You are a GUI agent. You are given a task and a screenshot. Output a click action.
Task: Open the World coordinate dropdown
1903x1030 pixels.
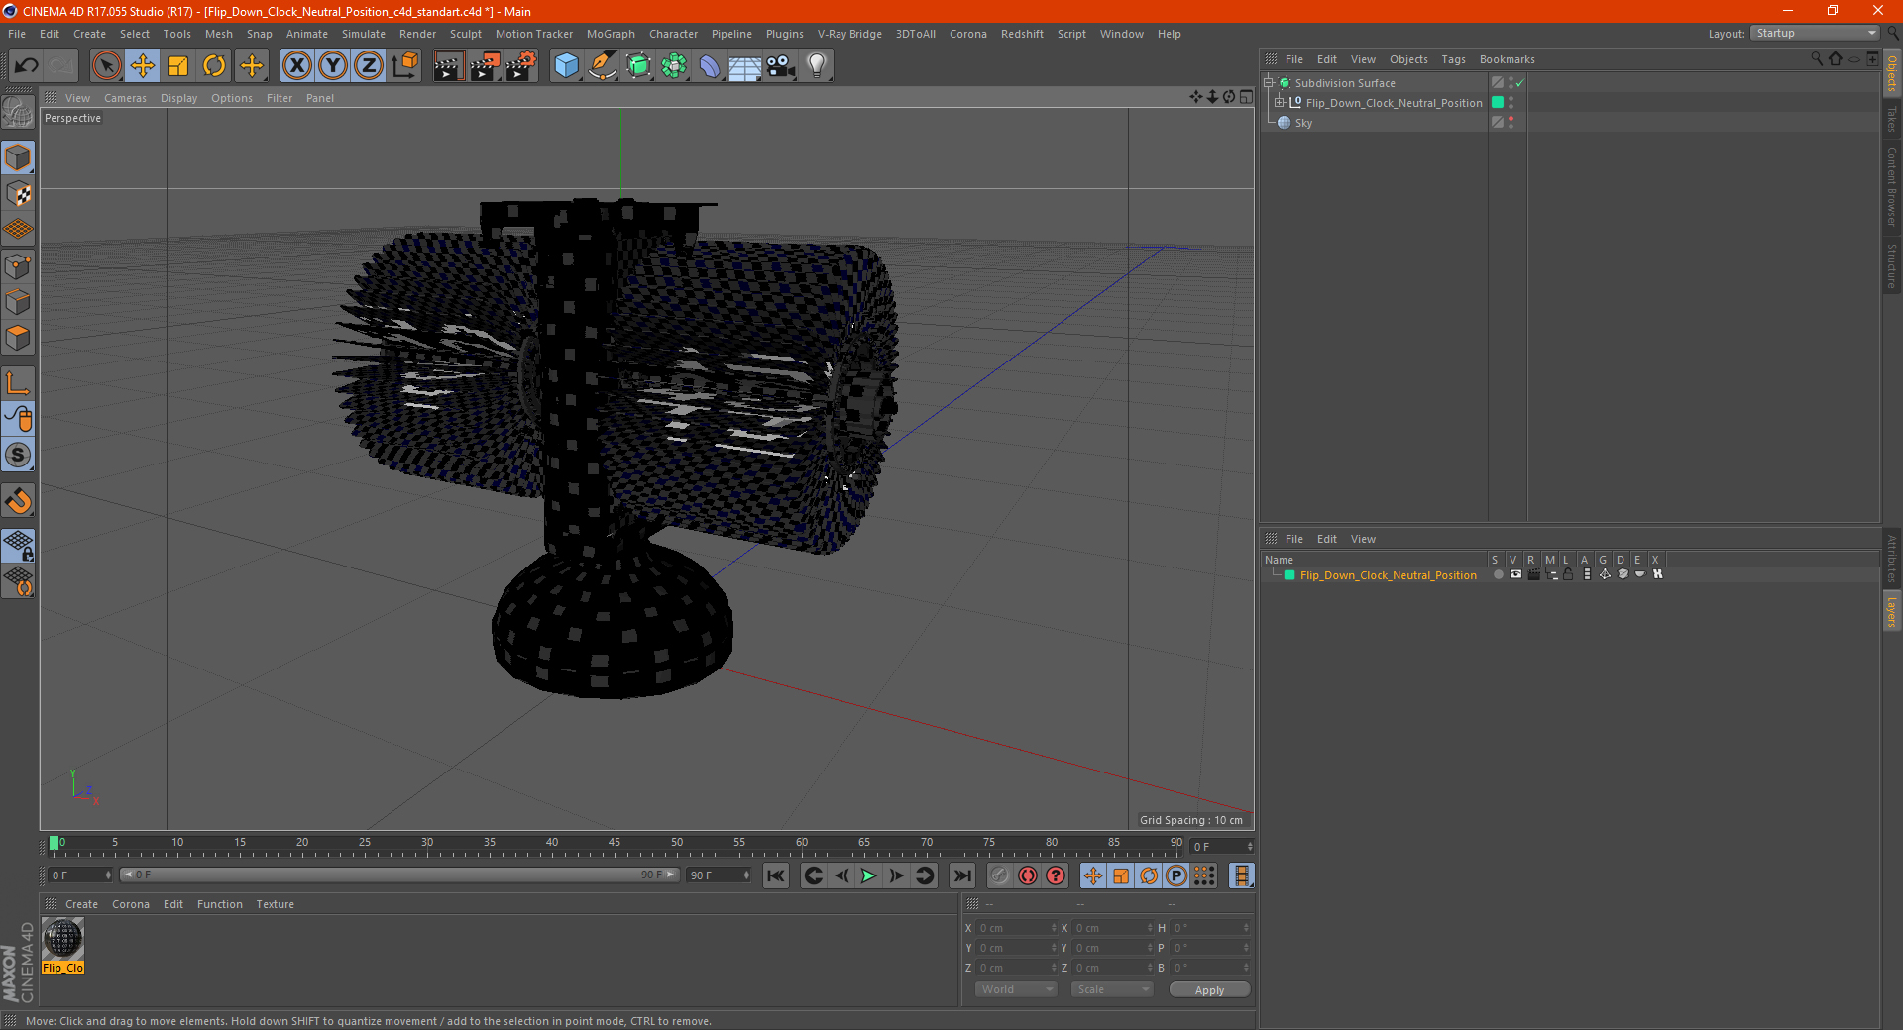[x=1016, y=989]
